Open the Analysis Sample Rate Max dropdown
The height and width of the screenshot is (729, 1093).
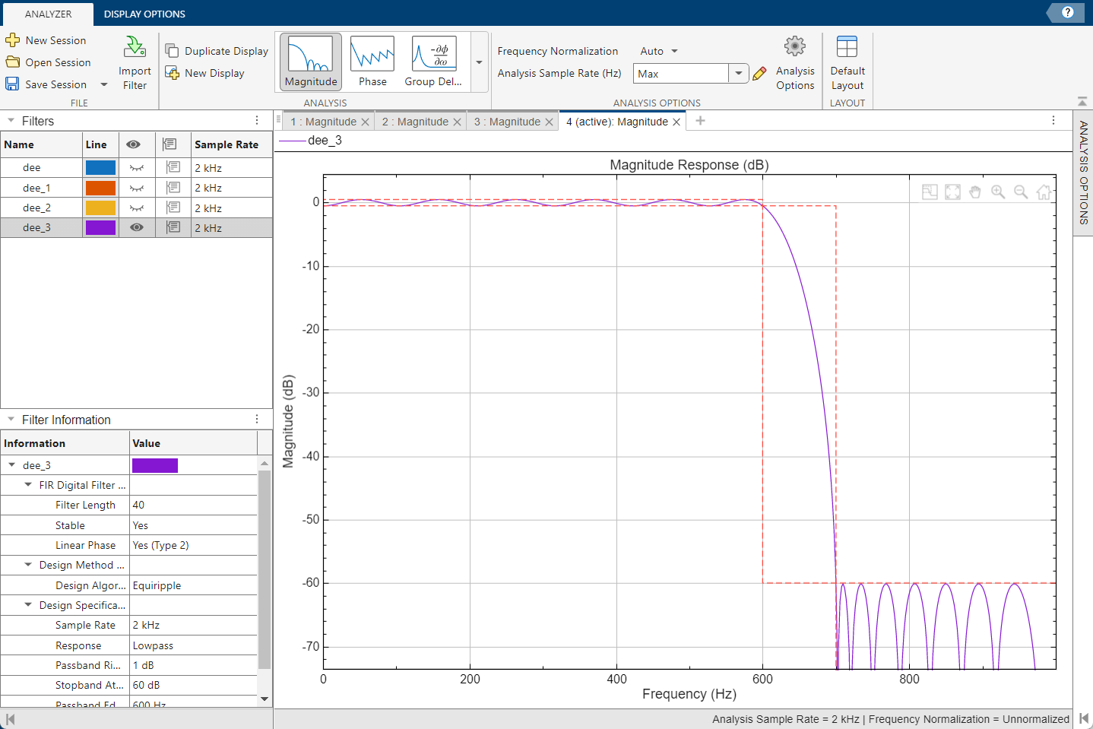pyautogui.click(x=737, y=73)
